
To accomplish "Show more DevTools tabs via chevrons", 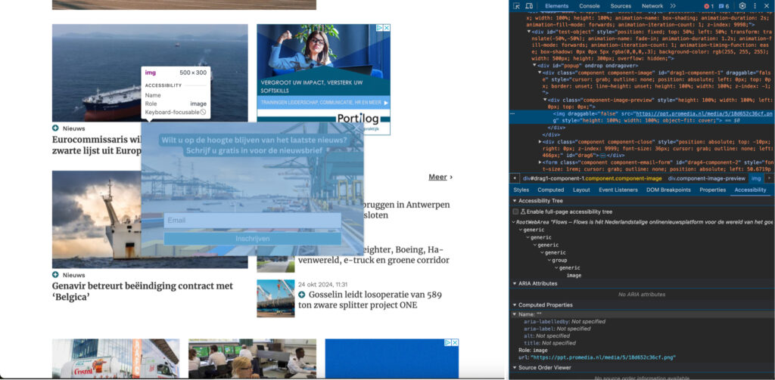I will point(673,6).
